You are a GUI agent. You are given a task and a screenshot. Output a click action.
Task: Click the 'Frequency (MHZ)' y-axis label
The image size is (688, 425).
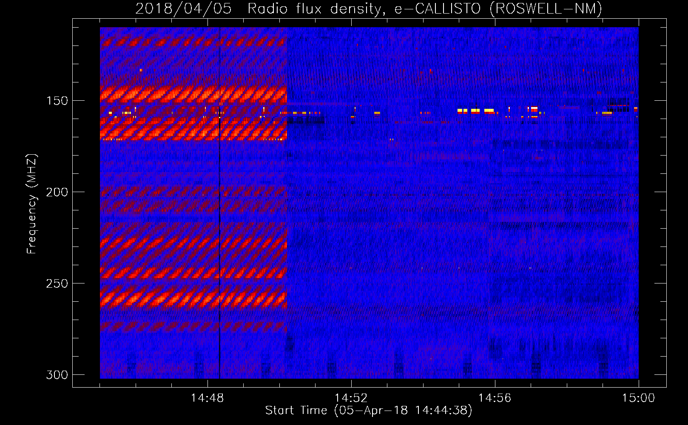[32, 204]
